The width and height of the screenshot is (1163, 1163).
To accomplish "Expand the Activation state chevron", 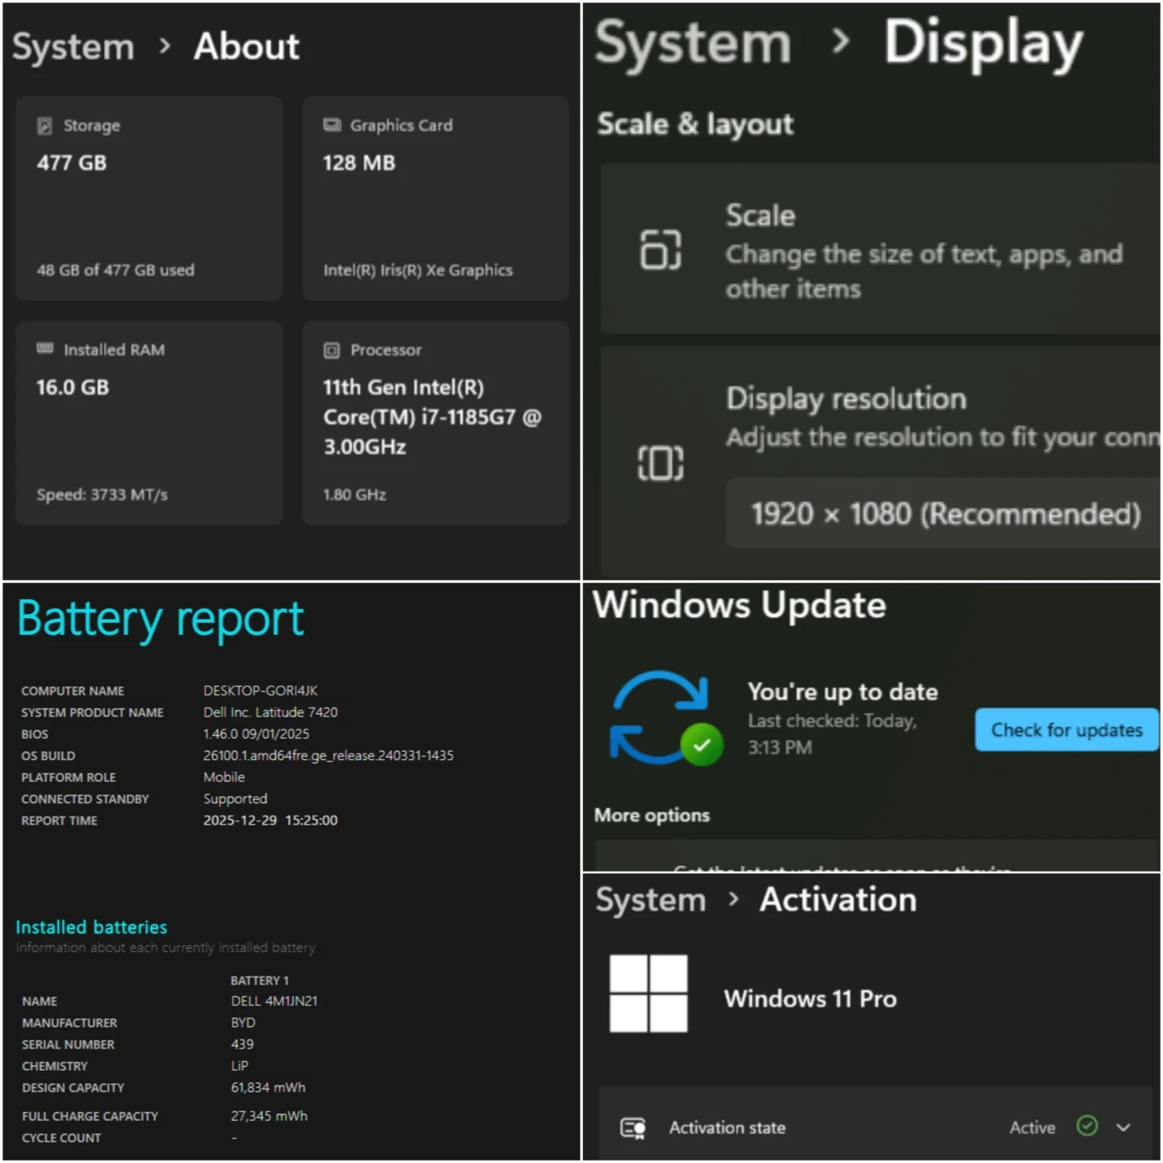I will (1123, 1127).
